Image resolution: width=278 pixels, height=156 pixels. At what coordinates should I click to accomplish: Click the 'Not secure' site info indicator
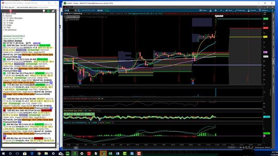click(x=8, y=7)
